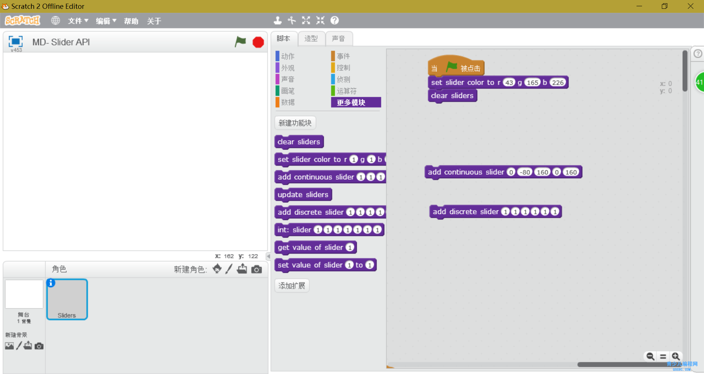Click the Scratch logo
704x374 pixels.
pyautogui.click(x=23, y=21)
